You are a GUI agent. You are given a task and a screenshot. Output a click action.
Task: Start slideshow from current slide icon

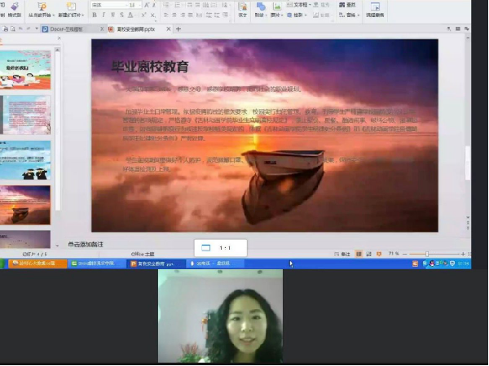(x=42, y=7)
